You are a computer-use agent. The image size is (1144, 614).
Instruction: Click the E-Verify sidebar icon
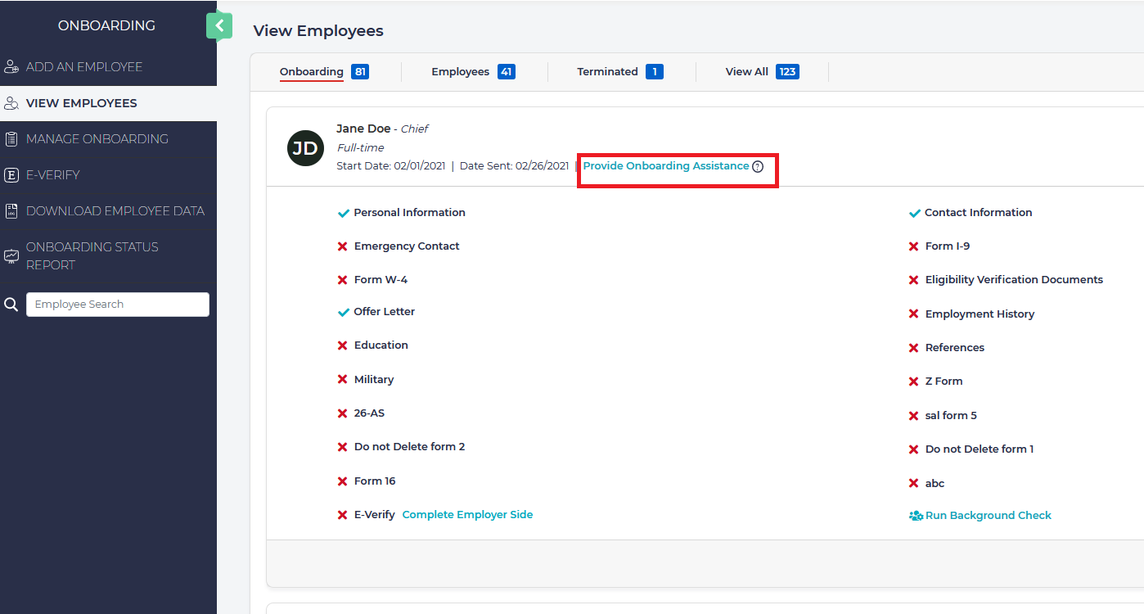click(x=11, y=175)
